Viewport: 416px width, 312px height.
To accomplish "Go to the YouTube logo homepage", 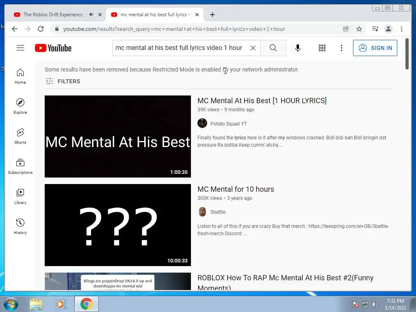I will (53, 48).
